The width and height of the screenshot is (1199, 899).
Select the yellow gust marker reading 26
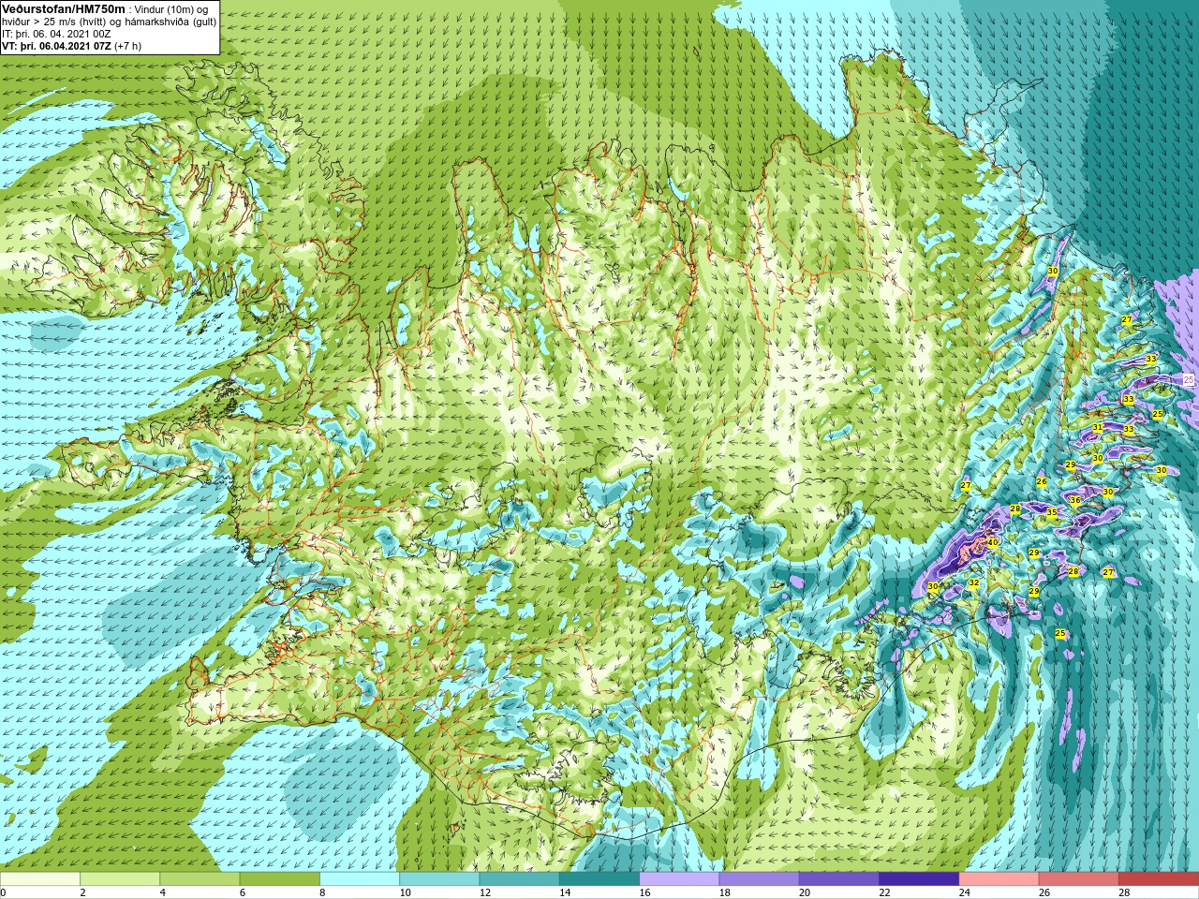tap(1042, 482)
